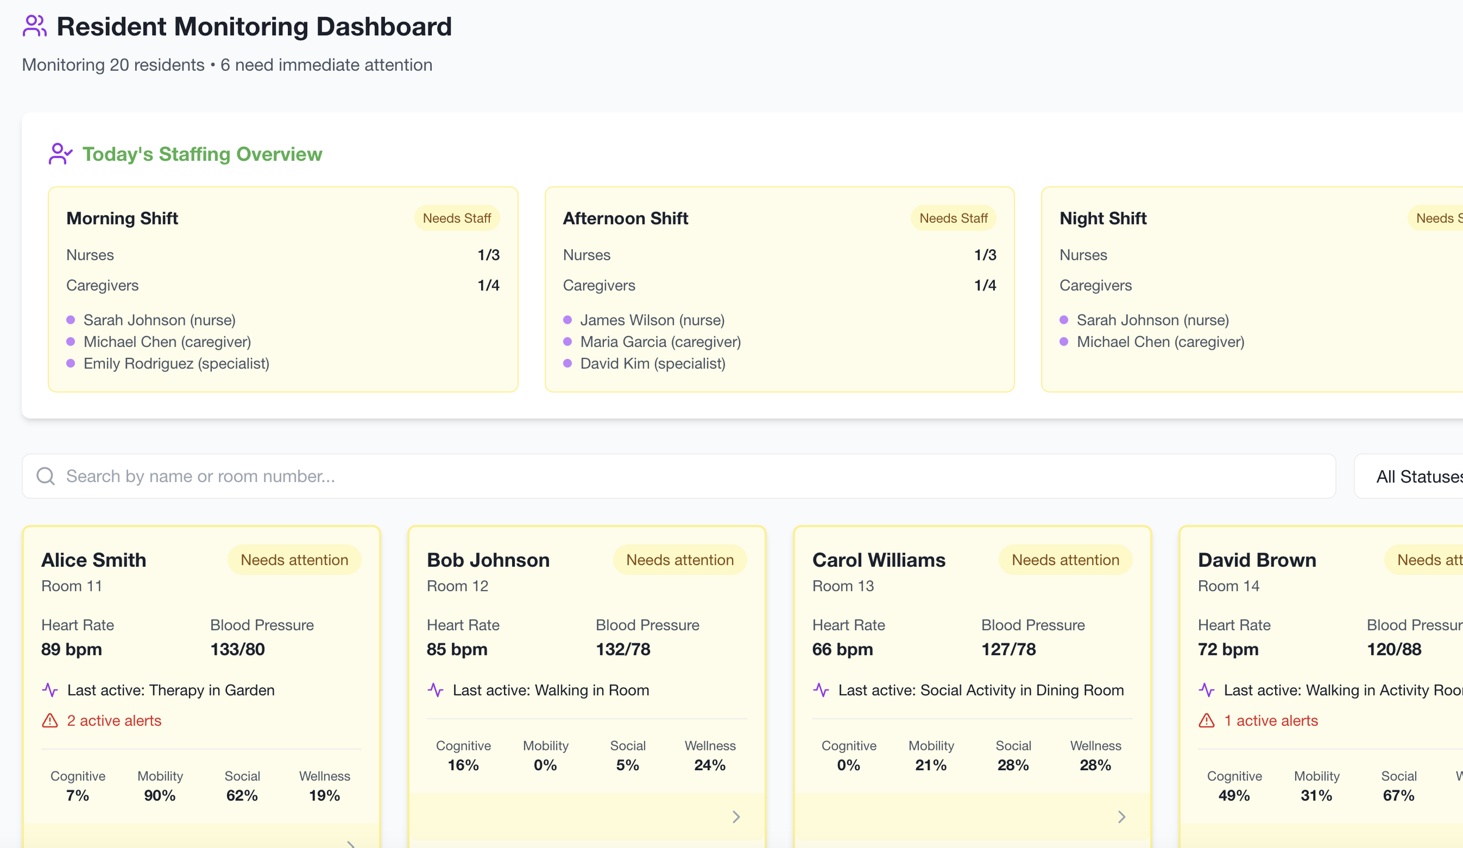Click the search magnifier icon

tap(46, 476)
